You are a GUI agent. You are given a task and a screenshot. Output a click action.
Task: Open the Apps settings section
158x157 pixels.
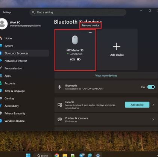click(x=8, y=76)
